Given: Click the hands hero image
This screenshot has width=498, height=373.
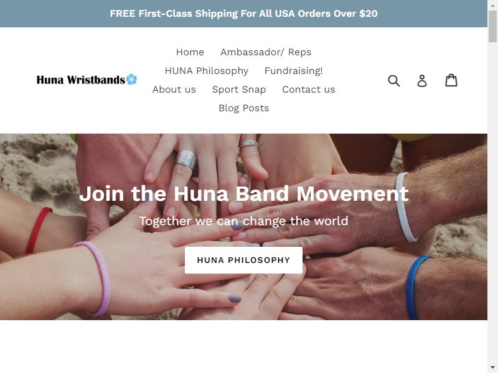Looking at the screenshot, I should click(x=243, y=226).
